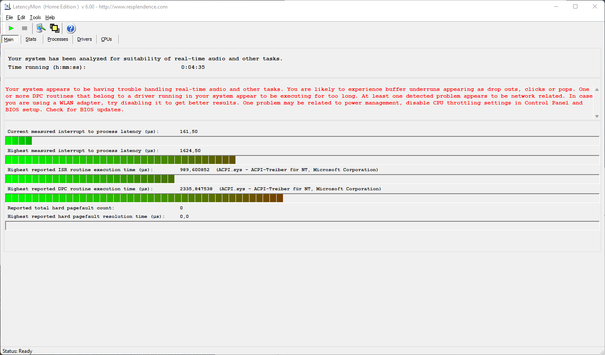This screenshot has width=605, height=355.
Task: Click the highest DPC execution time bar
Action: (x=302, y=198)
